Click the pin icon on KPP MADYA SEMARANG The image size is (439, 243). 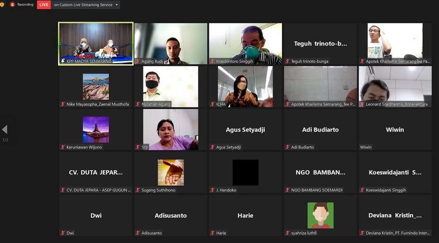coord(63,61)
